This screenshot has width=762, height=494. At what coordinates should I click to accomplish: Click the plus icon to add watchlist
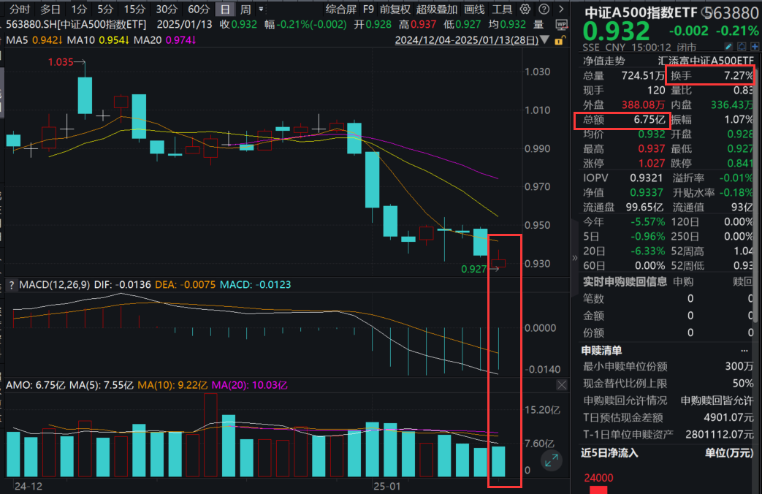click(756, 46)
